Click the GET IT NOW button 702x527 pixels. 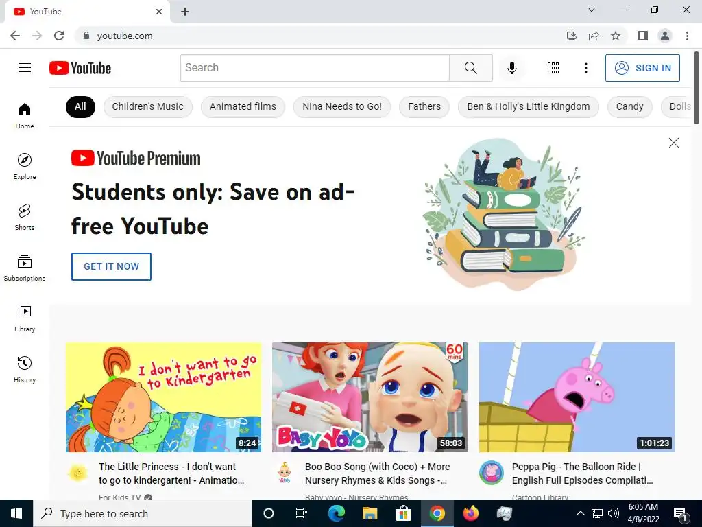pyautogui.click(x=111, y=266)
